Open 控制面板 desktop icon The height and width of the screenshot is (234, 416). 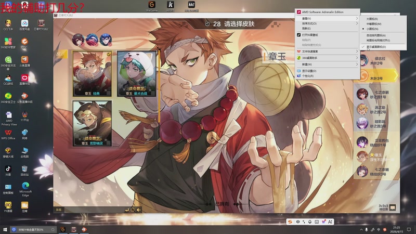pyautogui.click(x=8, y=189)
